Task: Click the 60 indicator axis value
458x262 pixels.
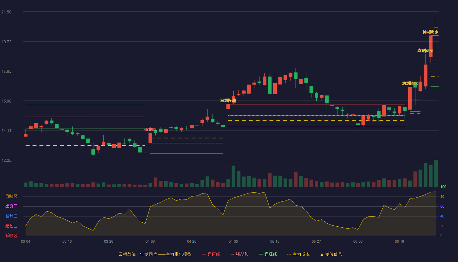Action: pos(442,206)
